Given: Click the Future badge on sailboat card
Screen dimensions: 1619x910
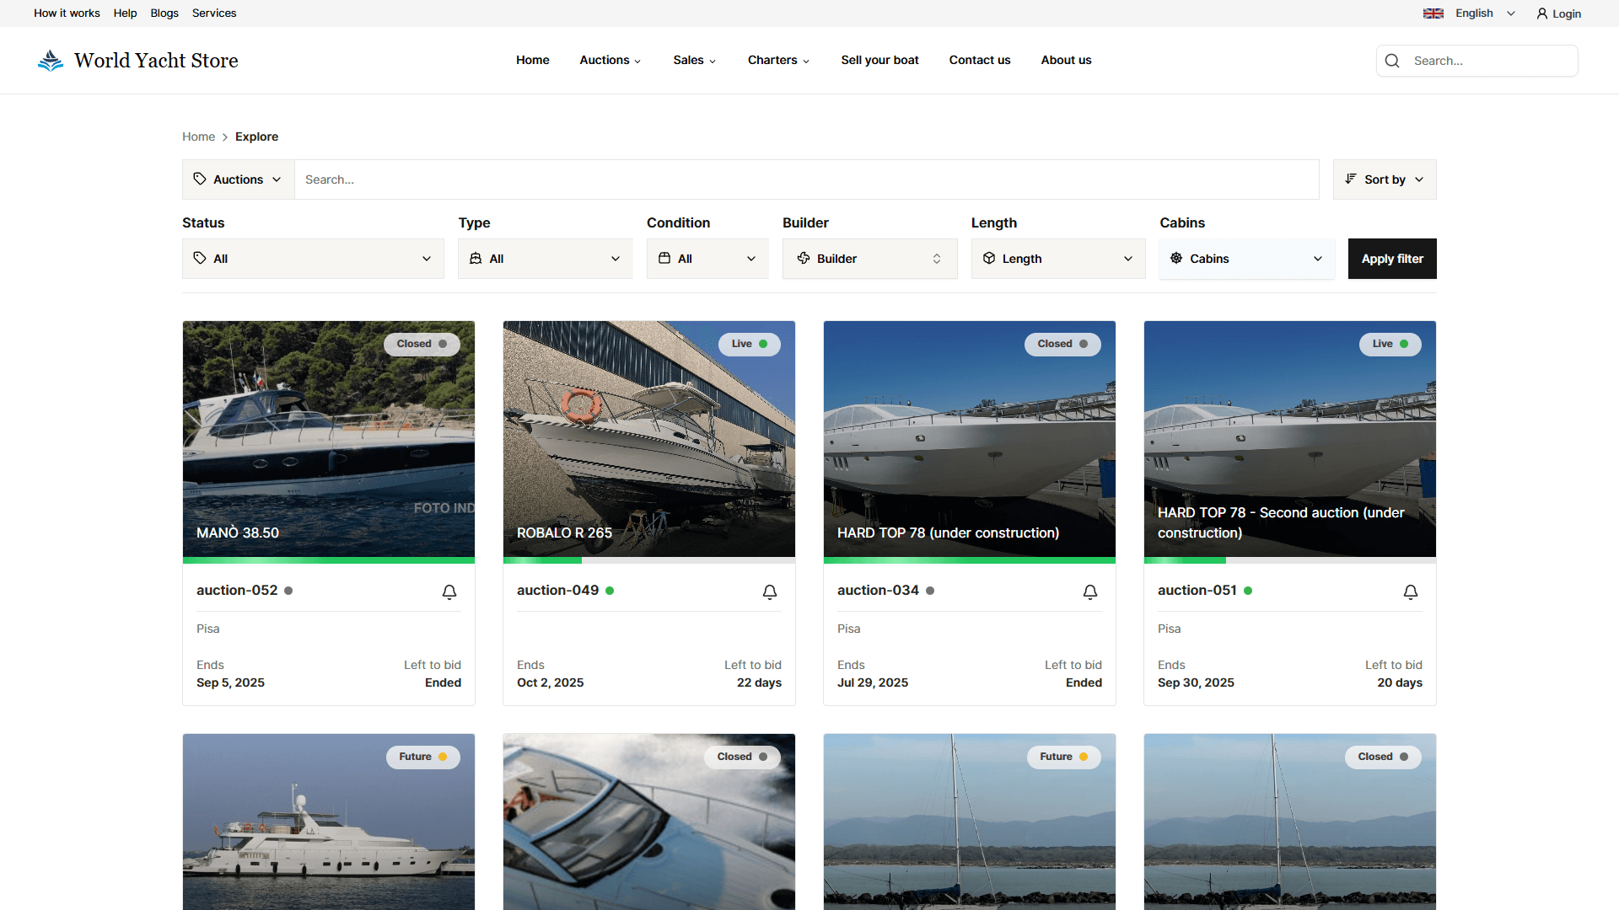Looking at the screenshot, I should tap(1064, 757).
